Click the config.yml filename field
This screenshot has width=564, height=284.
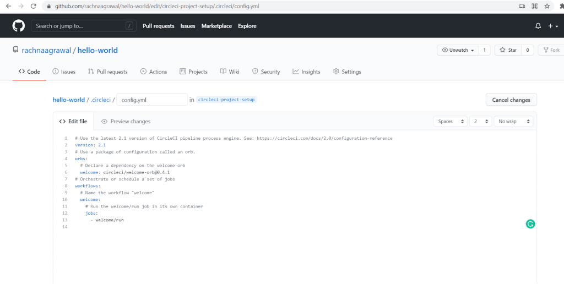pyautogui.click(x=152, y=100)
